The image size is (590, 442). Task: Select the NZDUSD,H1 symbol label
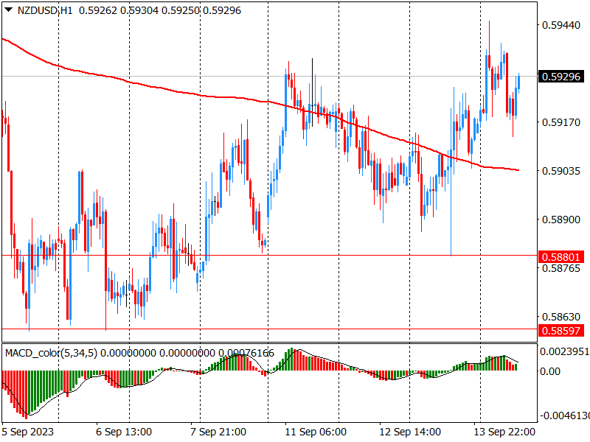tap(45, 10)
